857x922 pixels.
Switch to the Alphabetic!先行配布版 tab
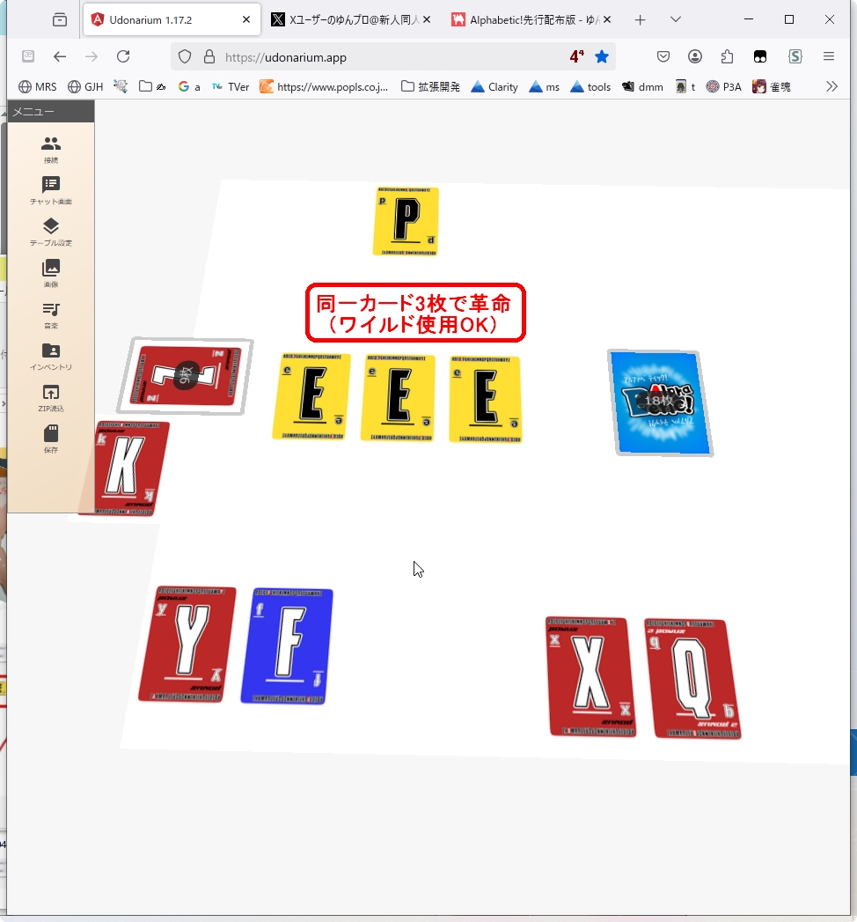[x=525, y=20]
